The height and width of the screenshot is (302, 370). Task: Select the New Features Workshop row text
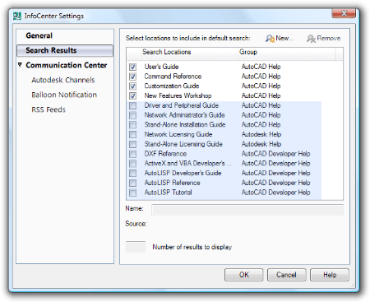point(178,95)
